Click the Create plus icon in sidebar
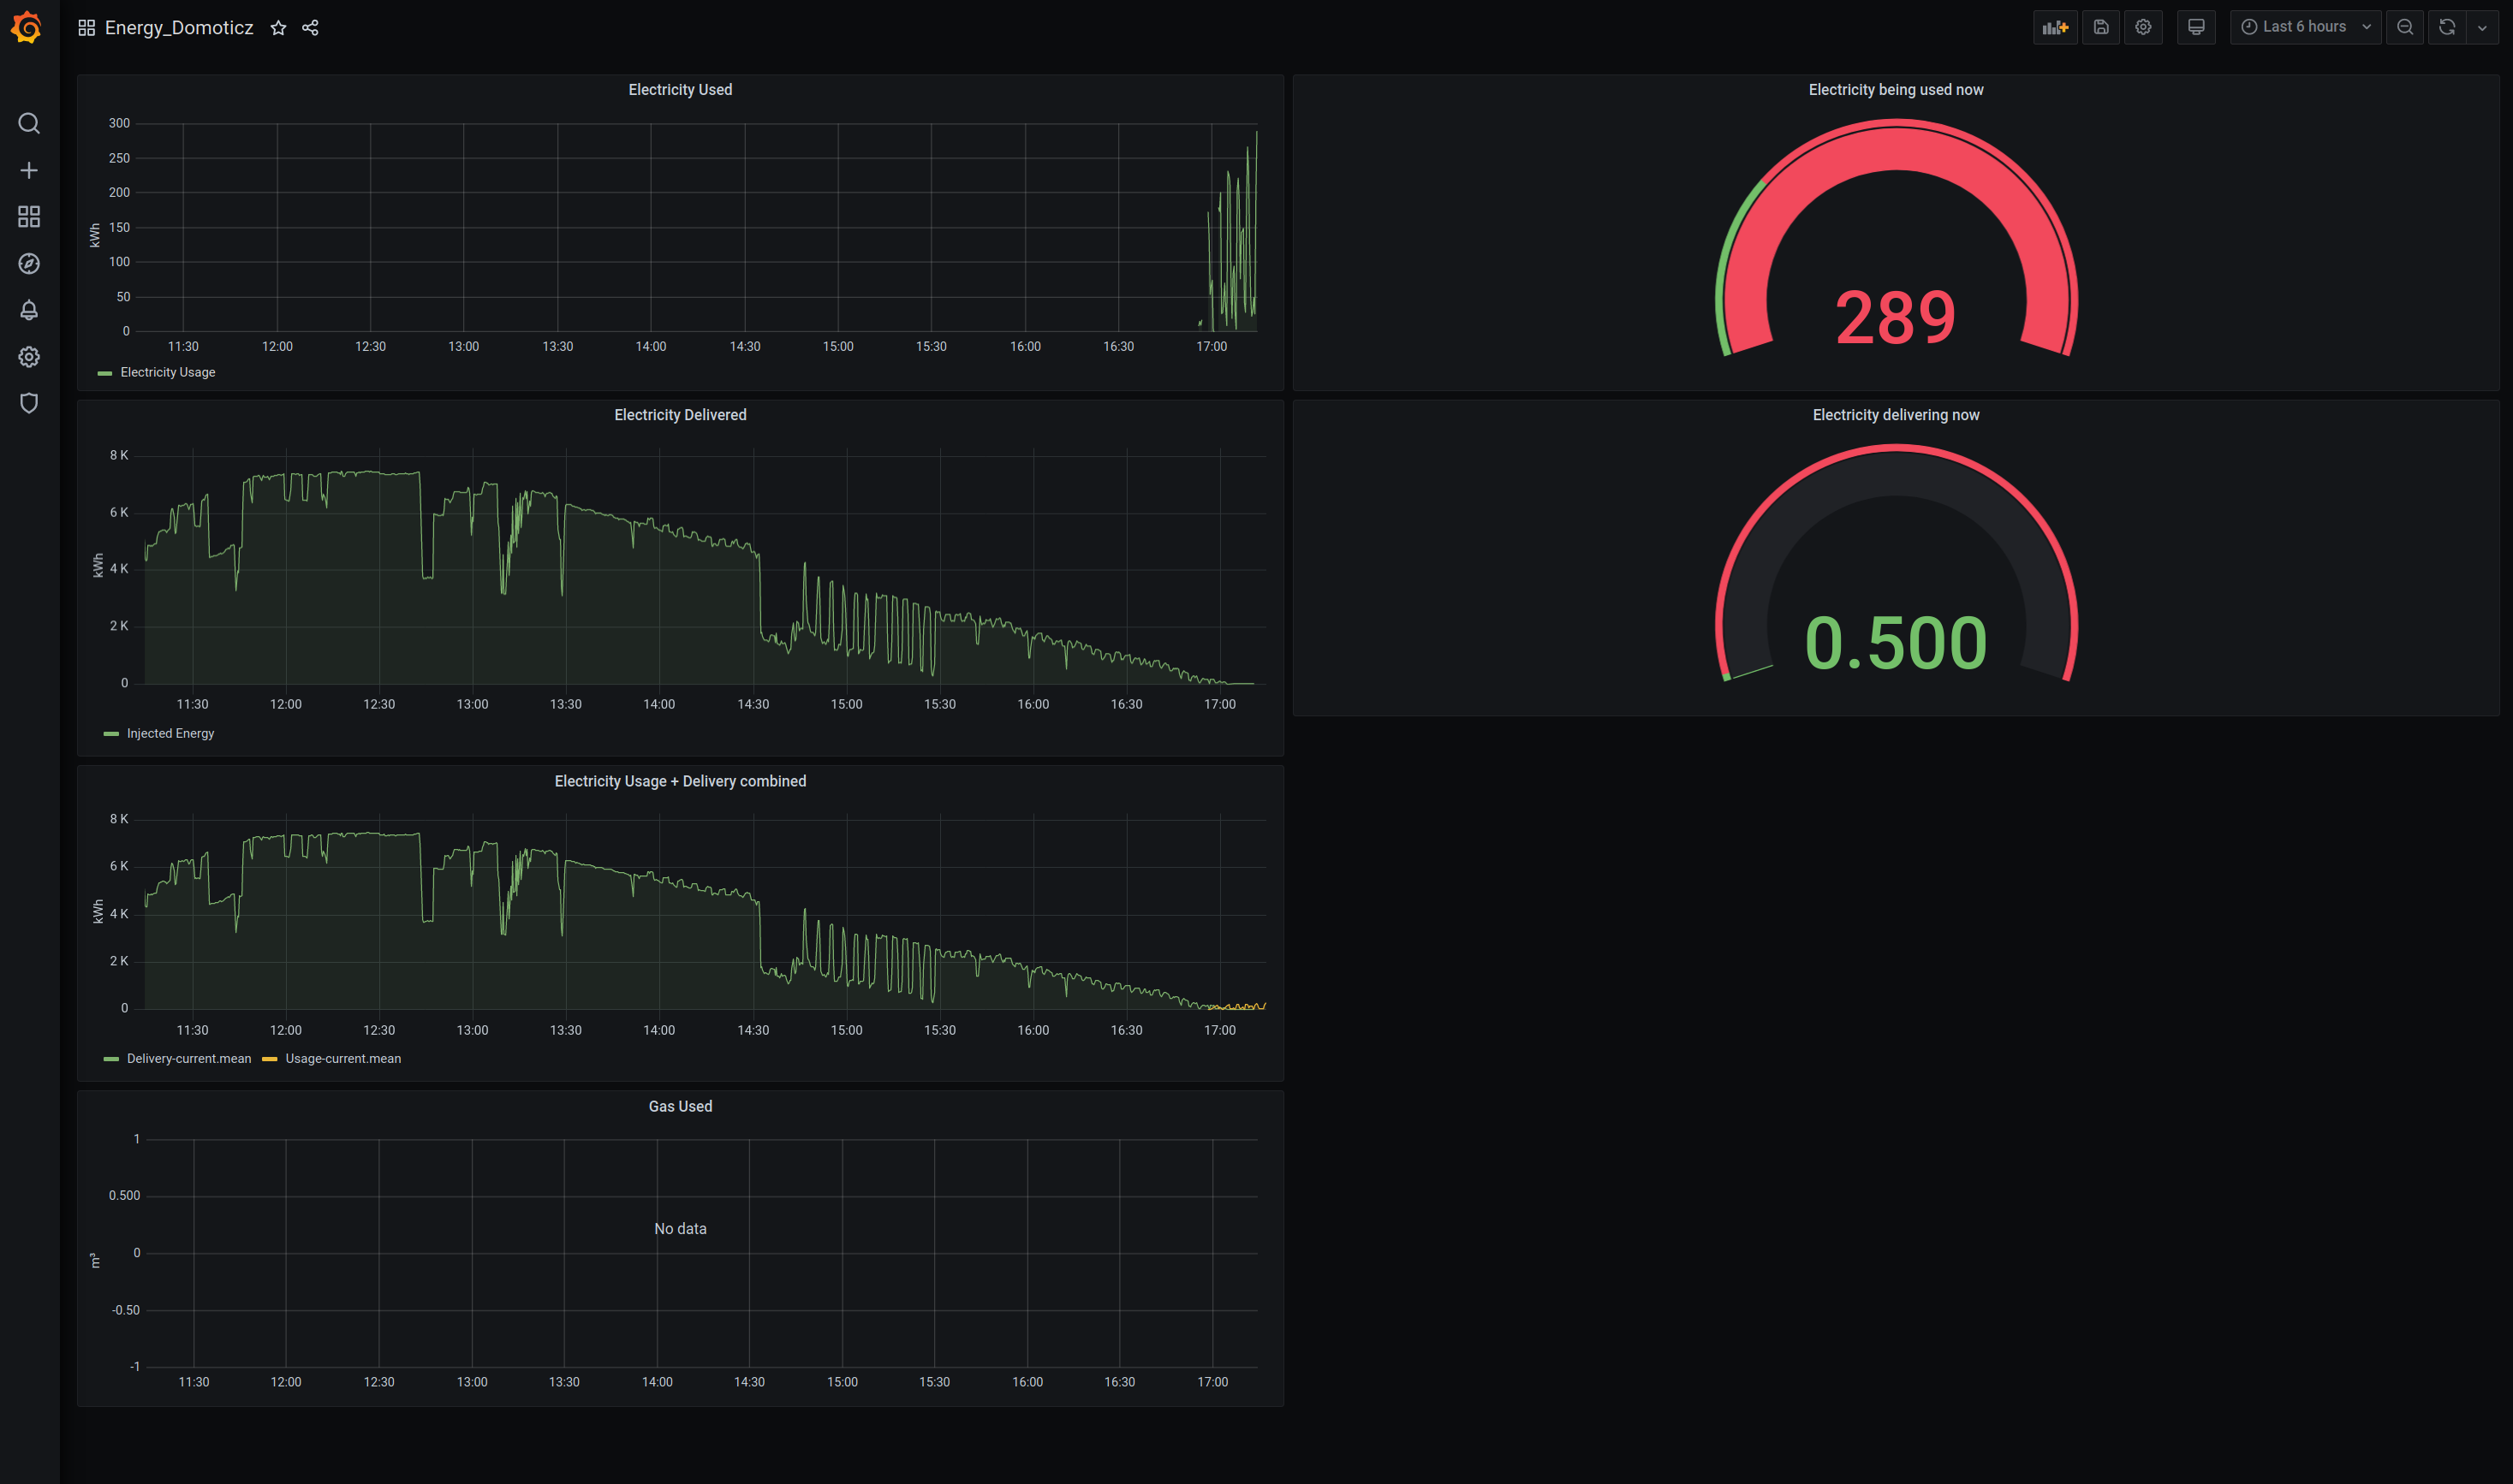This screenshot has width=2513, height=1484. click(x=29, y=171)
